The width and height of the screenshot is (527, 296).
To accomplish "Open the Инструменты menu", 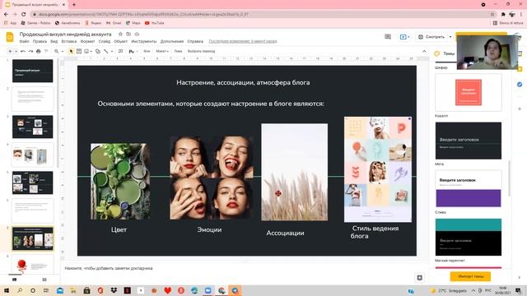I will pos(144,41).
